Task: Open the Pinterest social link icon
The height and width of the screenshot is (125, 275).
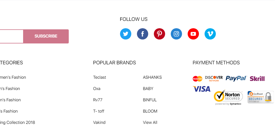Action: [159, 34]
